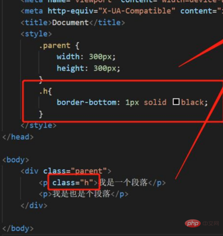Click the solid keyword in border rule
Screen dimensions: 223x236
click(155, 102)
